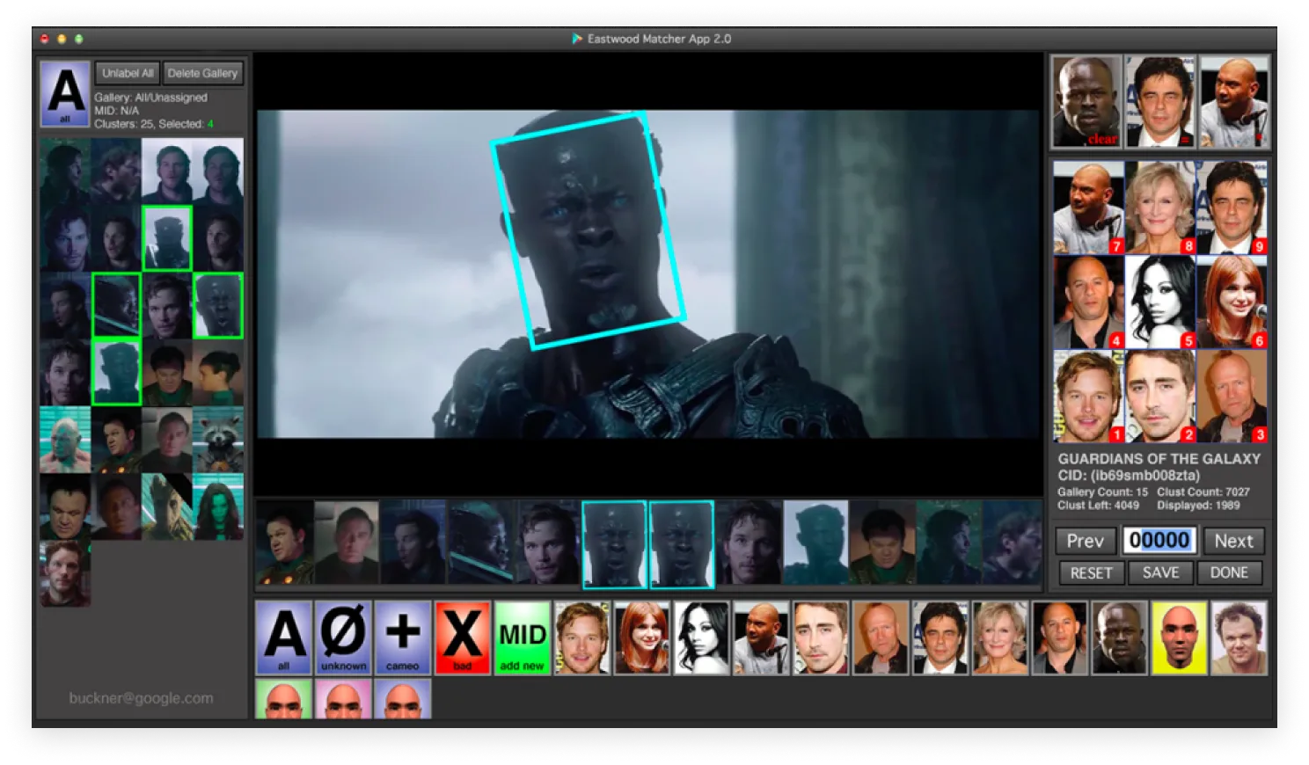This screenshot has height=765, width=1309.
Task: Click the 'Ø unknown' label icon
Action: pos(343,637)
